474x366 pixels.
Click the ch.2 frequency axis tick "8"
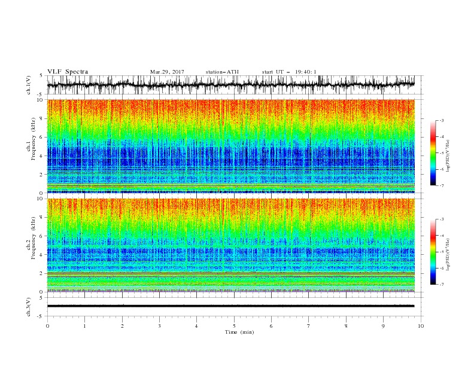(x=42, y=218)
